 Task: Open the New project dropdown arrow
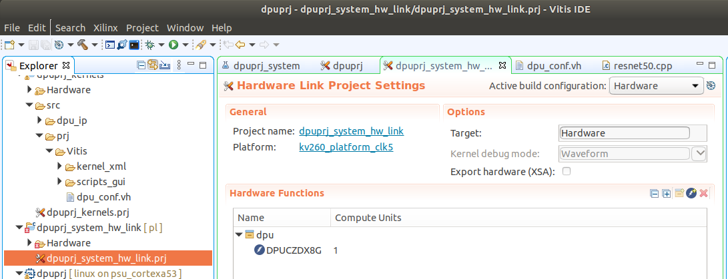pos(21,45)
